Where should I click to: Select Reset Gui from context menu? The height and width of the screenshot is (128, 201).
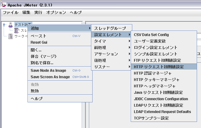pyautogui.click(x=39, y=42)
